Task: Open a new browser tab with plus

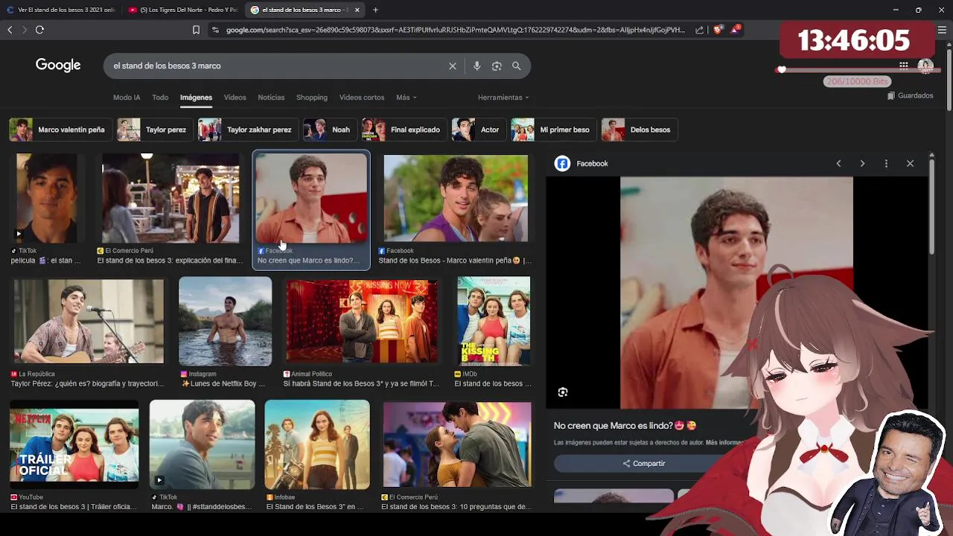Action: pyautogui.click(x=375, y=10)
